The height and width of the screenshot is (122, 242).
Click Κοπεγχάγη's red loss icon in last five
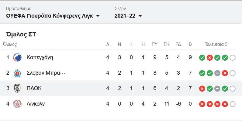(210, 58)
